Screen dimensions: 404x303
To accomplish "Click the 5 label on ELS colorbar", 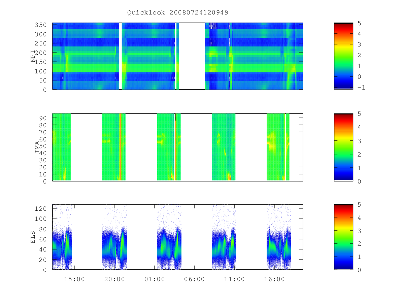I will click(359, 205).
